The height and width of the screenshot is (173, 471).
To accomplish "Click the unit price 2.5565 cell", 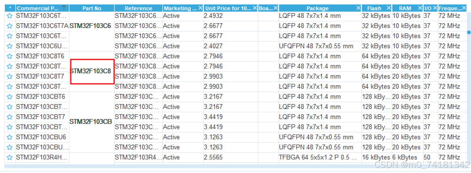I will pyautogui.click(x=231, y=157).
